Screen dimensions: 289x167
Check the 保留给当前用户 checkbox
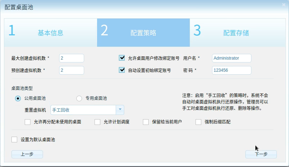point(146,122)
